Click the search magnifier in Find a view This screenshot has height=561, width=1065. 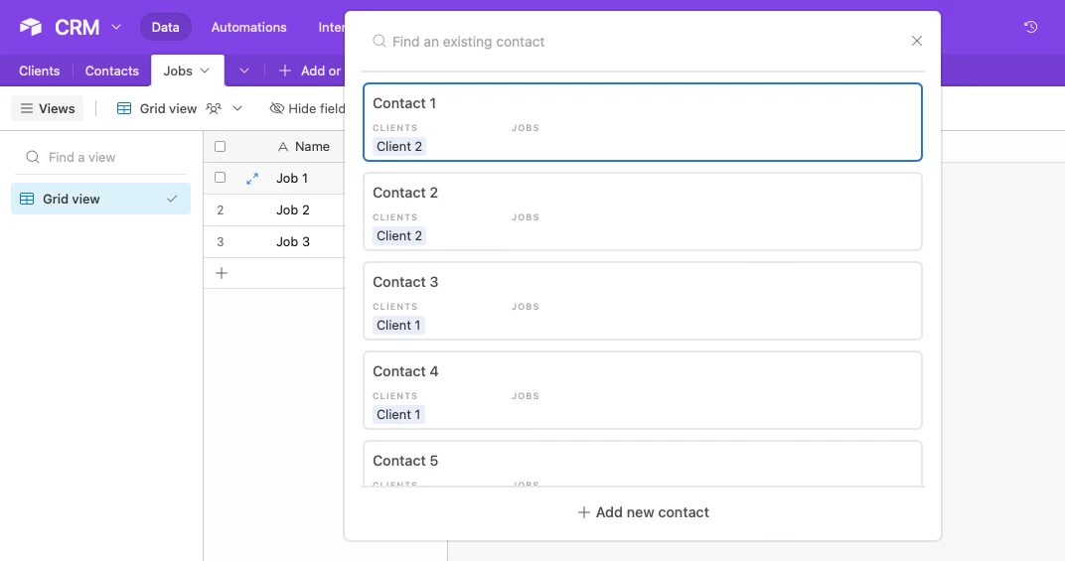tap(33, 157)
